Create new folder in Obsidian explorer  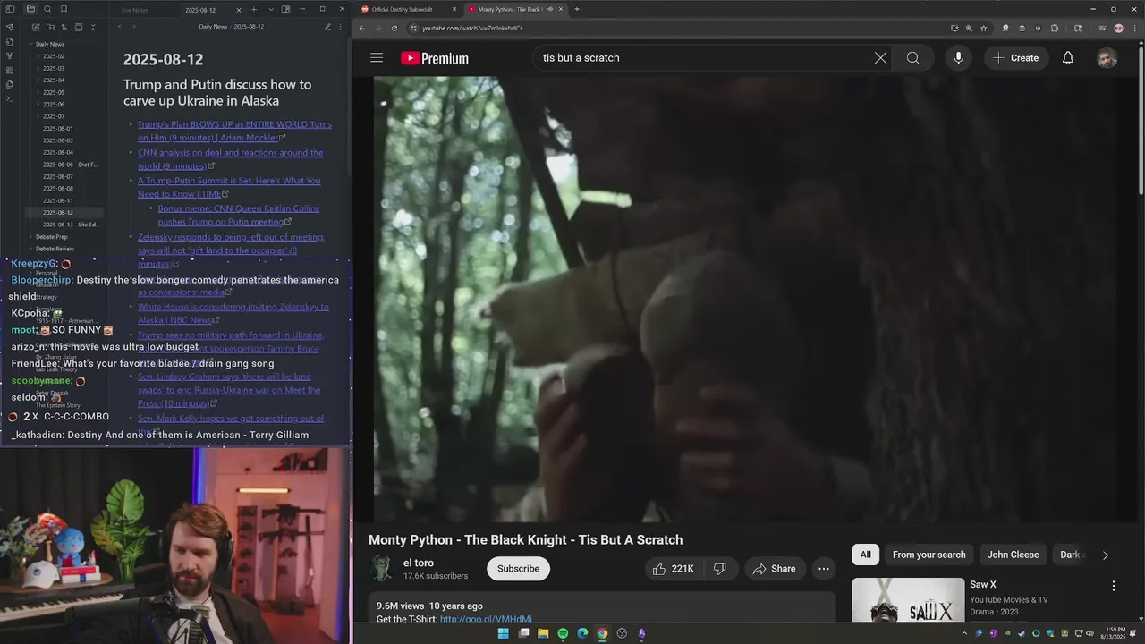50,27
